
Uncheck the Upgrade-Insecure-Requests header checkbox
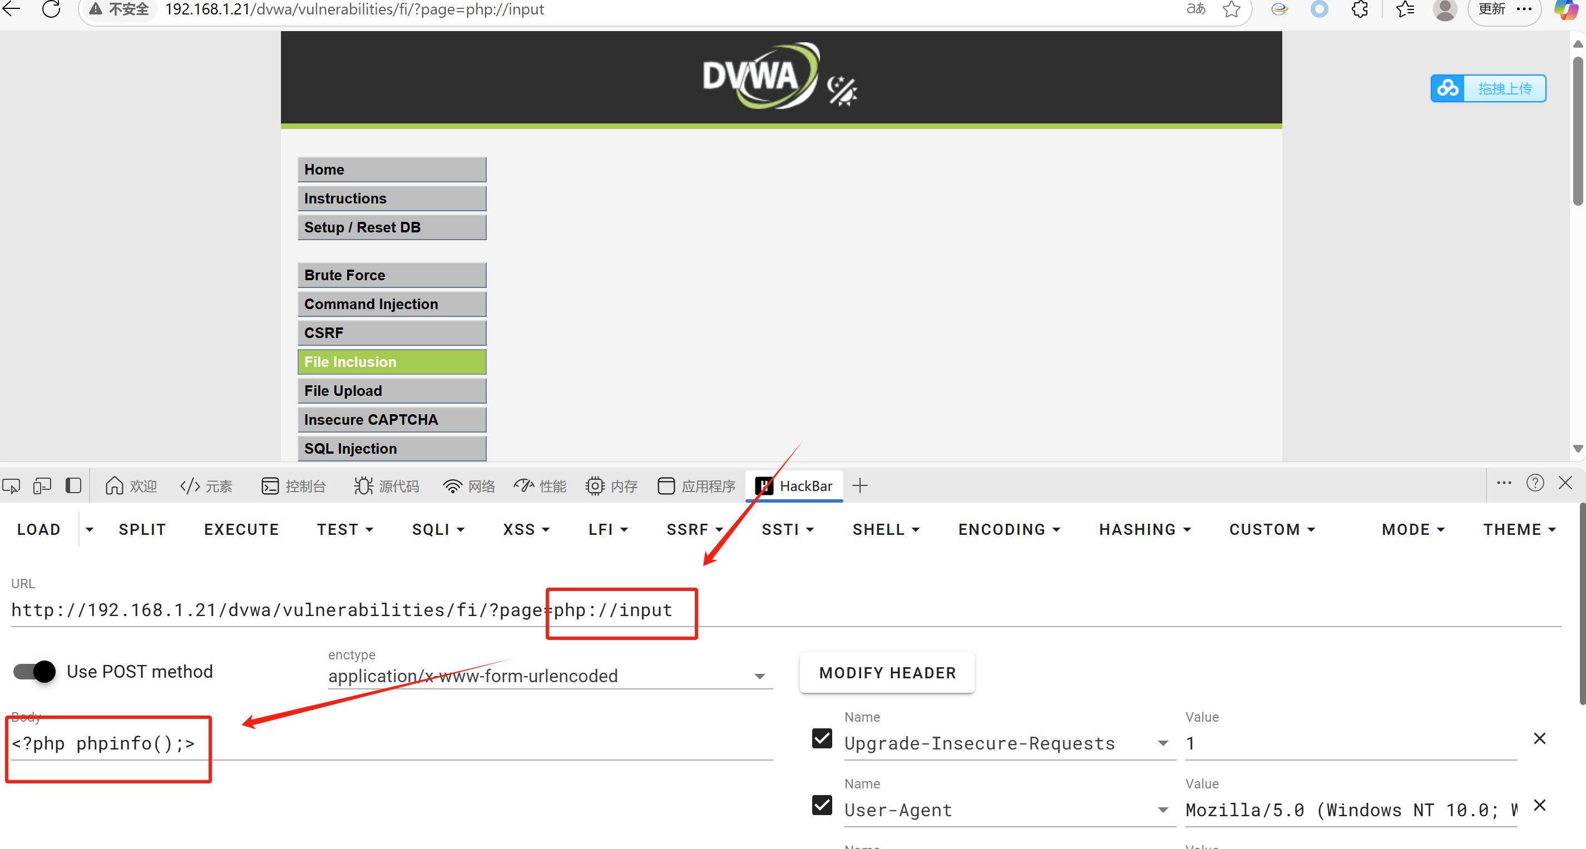(822, 738)
